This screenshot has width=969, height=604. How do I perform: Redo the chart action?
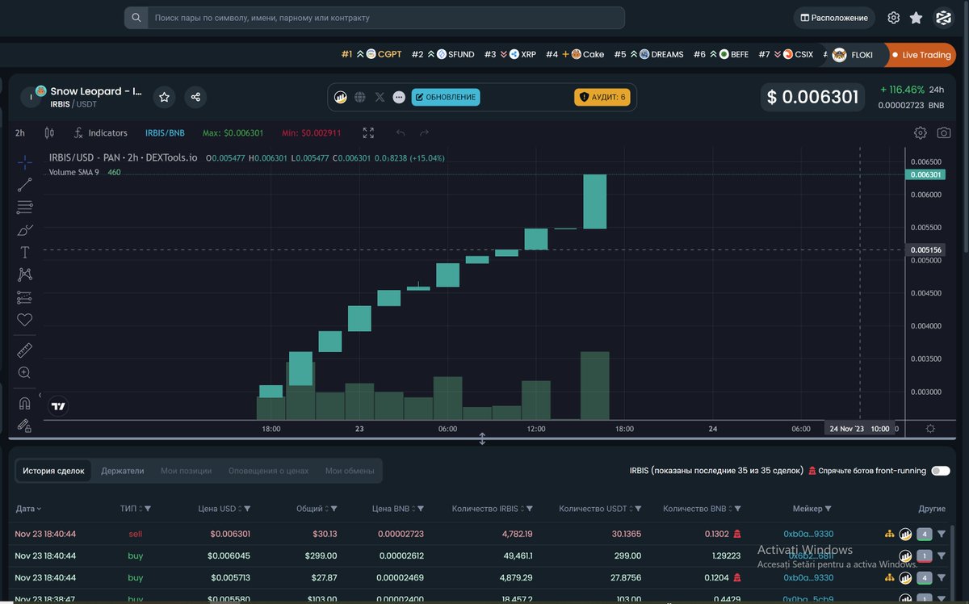click(425, 132)
